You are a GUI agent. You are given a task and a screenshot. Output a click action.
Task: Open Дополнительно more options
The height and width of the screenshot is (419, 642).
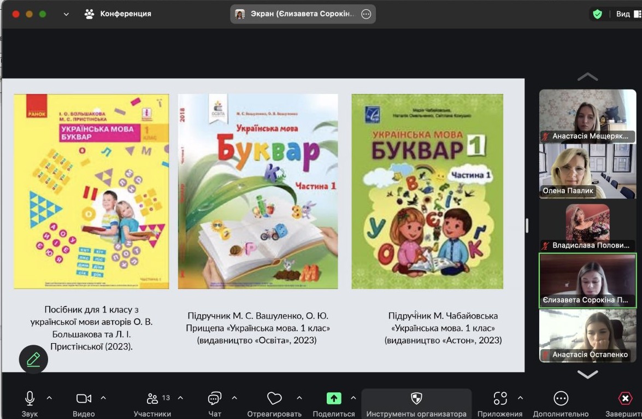coord(561,399)
